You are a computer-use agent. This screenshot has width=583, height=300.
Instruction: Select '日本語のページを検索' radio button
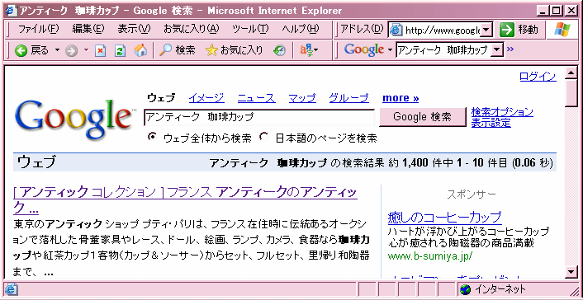264,137
